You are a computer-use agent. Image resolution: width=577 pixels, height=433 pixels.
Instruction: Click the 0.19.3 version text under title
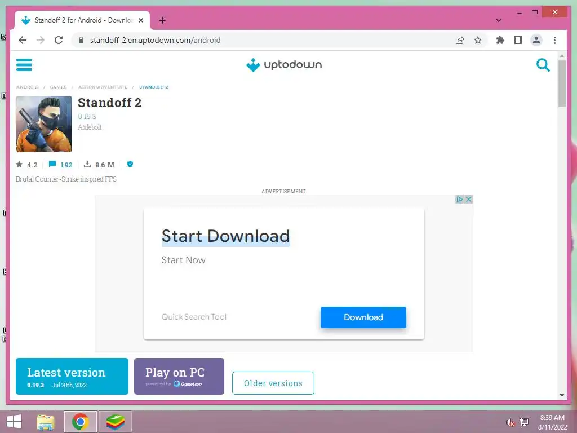point(87,116)
